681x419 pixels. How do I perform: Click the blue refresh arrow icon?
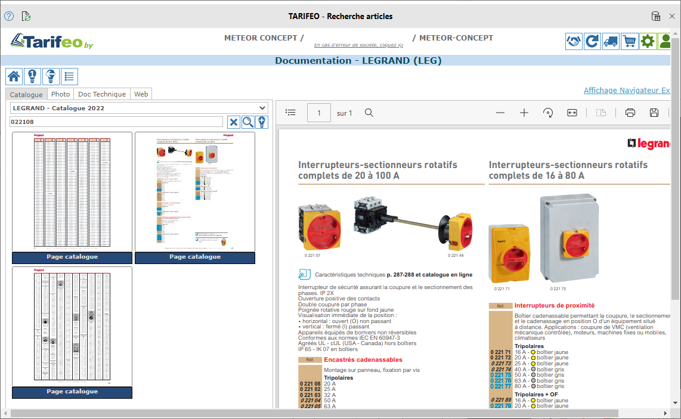tap(592, 42)
